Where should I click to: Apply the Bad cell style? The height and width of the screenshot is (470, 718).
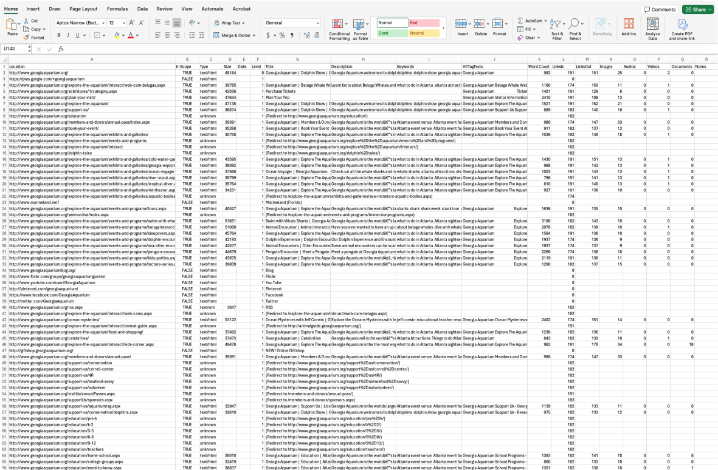coord(424,22)
